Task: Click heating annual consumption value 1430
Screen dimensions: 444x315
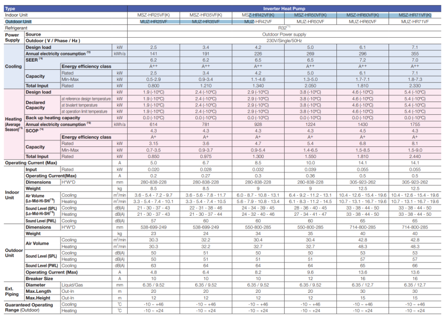Action: (x=363, y=124)
